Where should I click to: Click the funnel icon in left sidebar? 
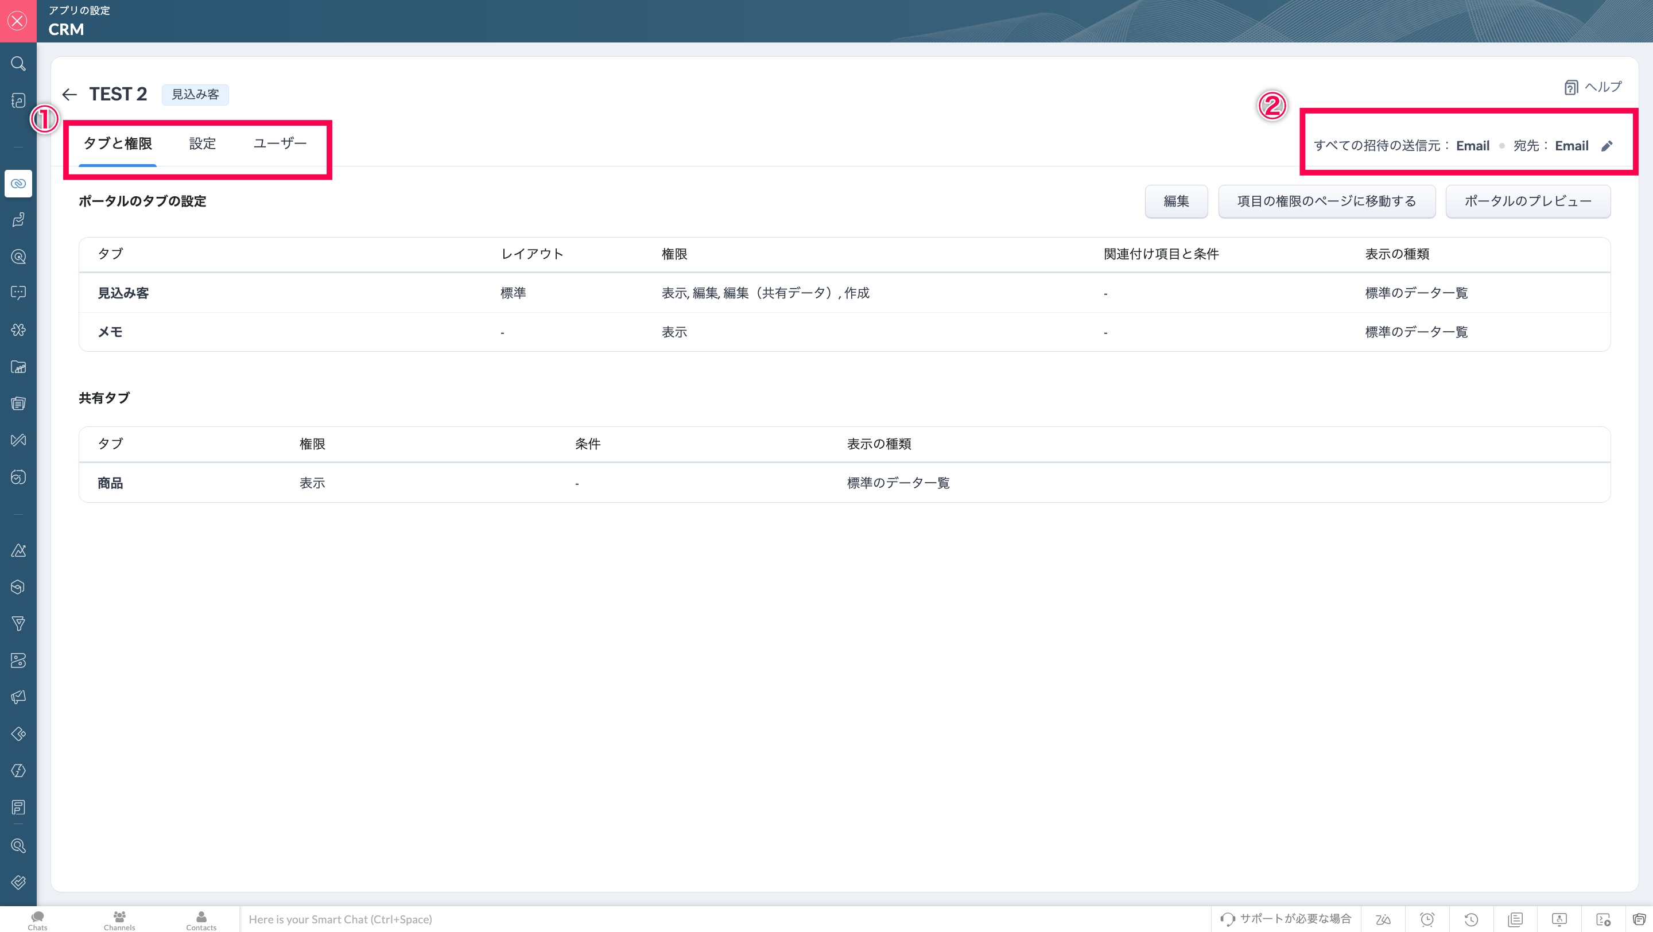pos(18,623)
